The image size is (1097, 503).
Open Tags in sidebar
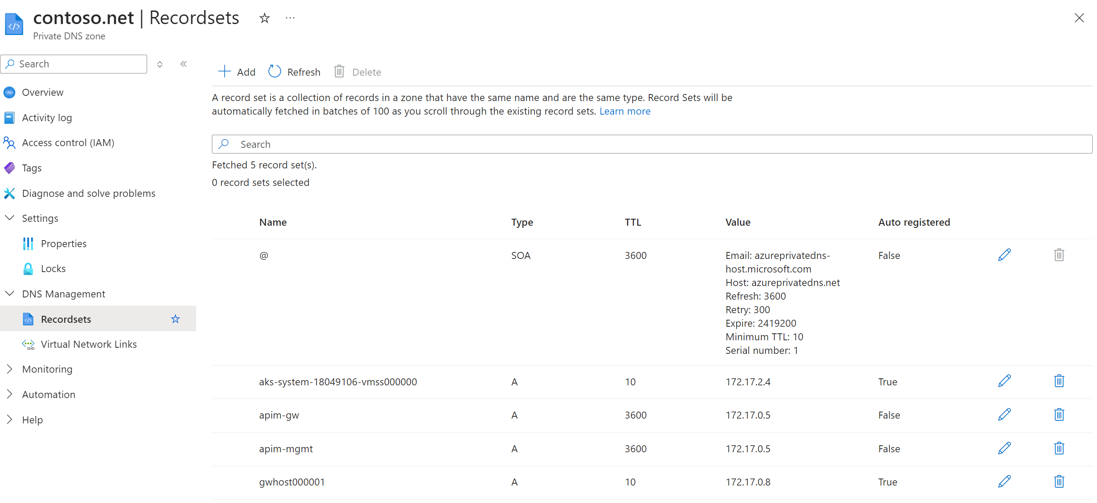[32, 168]
